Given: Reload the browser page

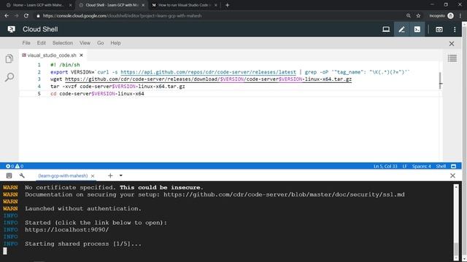Looking at the screenshot, I should click(x=26, y=15).
